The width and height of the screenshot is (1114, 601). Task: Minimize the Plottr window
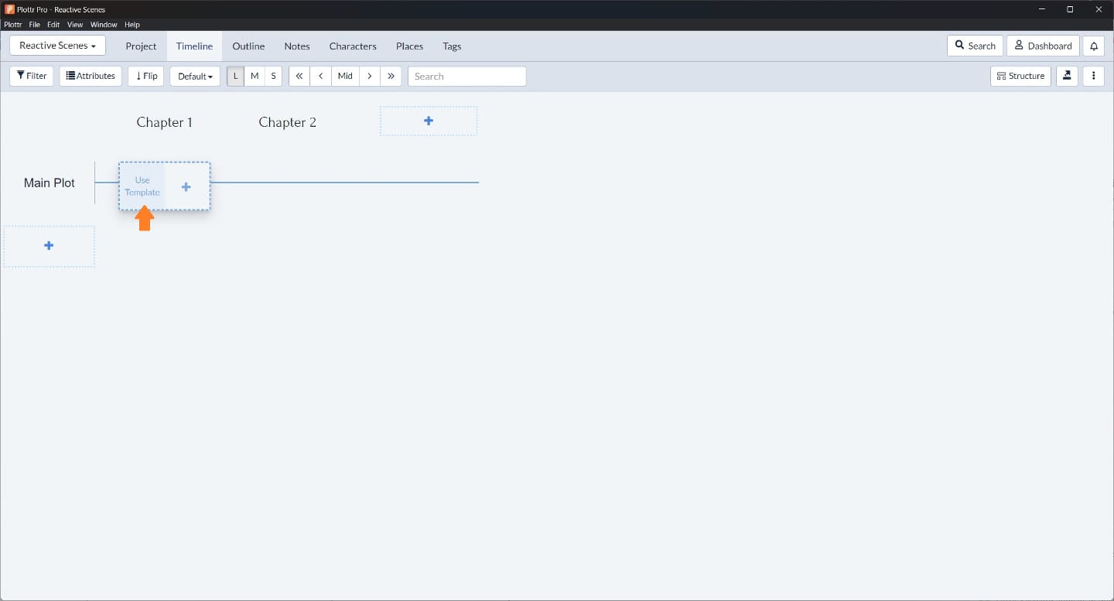pyautogui.click(x=1041, y=9)
